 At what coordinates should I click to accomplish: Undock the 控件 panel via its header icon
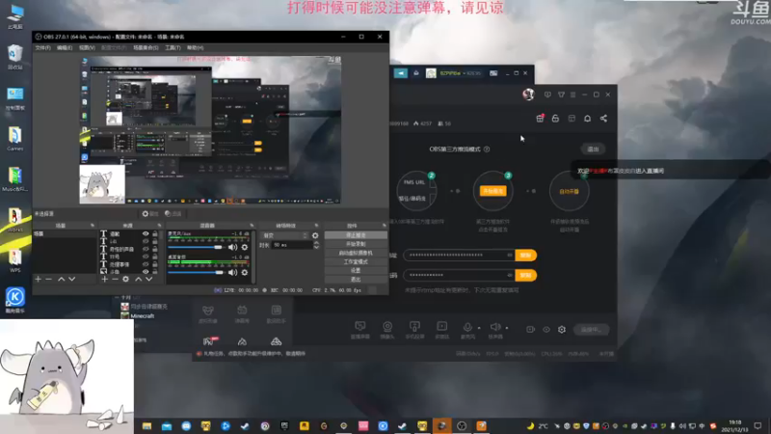384,226
